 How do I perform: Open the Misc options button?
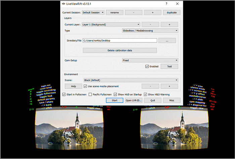172,100
